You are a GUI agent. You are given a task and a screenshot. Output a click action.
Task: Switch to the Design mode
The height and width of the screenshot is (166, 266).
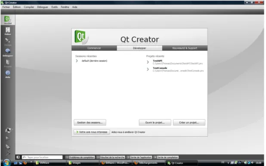coord(8,42)
